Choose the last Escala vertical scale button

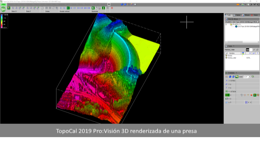point(89,8)
